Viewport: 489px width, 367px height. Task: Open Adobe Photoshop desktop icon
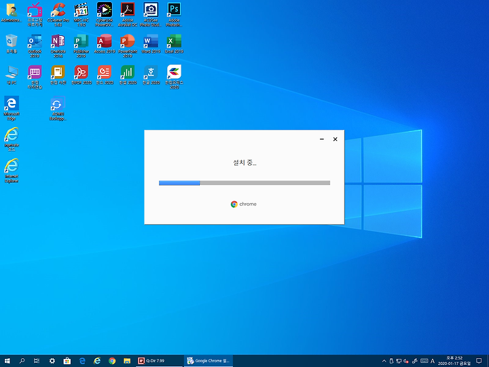[x=174, y=14]
